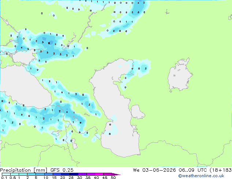The height and width of the screenshot is (179, 232).
Task: Click the 25–30 mm navy legend swatch
Action: pyautogui.click(x=74, y=174)
